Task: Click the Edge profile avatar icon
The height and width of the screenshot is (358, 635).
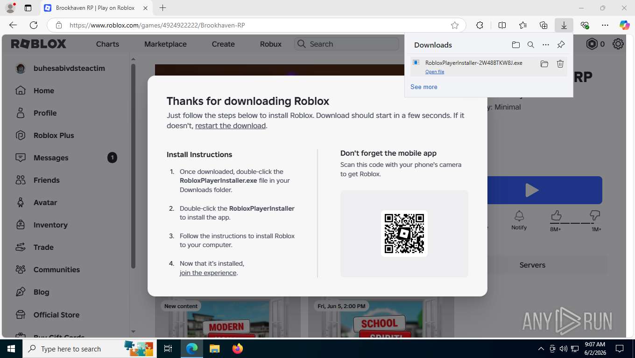Action: pos(10,8)
